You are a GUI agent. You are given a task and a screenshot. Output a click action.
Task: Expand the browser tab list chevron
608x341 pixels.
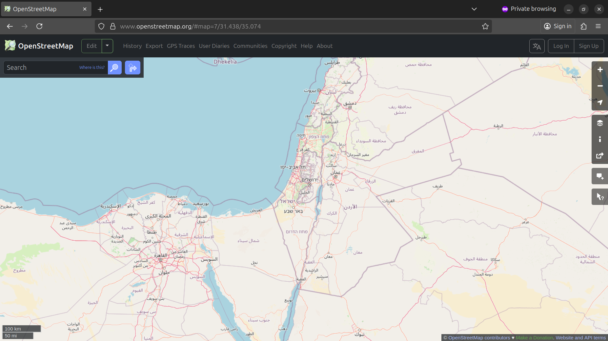474,9
